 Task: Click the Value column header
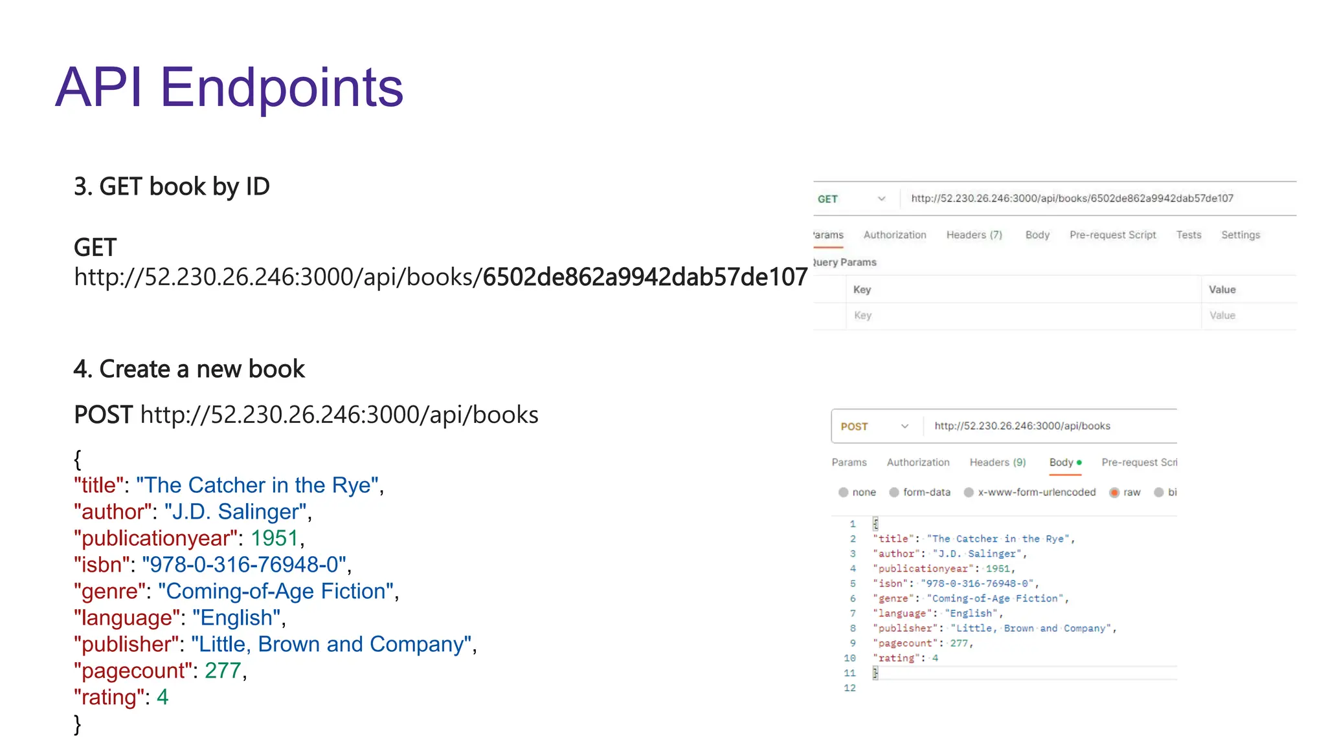[x=1222, y=290]
